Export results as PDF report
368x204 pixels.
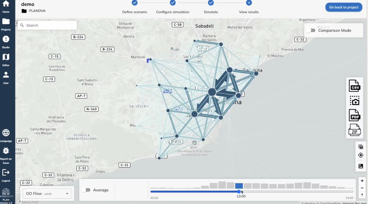354,115
